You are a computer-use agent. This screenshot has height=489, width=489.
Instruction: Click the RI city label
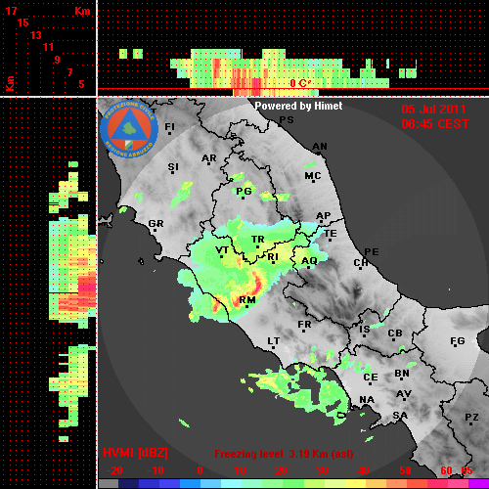273,257
